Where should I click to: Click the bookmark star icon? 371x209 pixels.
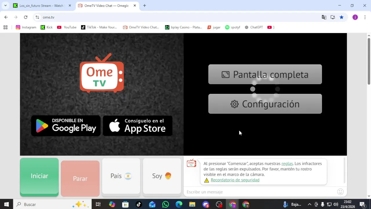[341, 17]
